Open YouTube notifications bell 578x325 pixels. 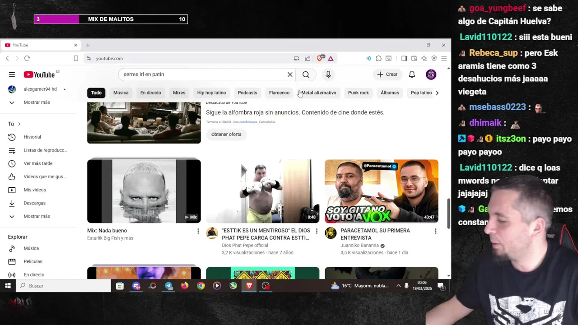(x=412, y=74)
